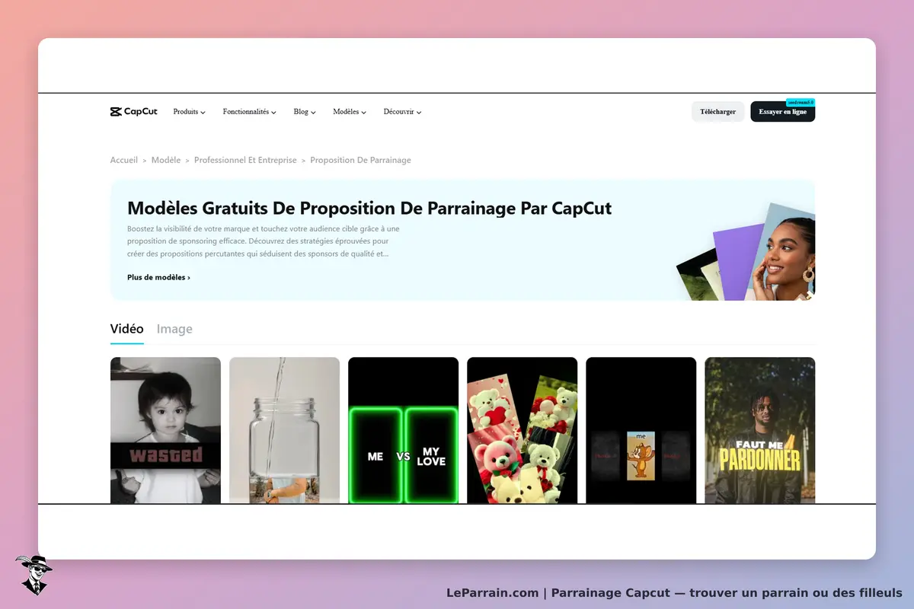914x609 pixels.
Task: Open the Wasted baby template
Action: pos(165,430)
